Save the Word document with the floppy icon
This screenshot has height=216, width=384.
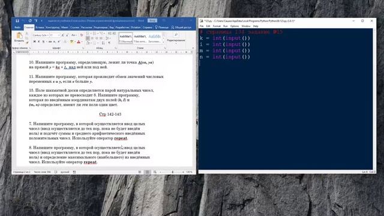point(17,21)
